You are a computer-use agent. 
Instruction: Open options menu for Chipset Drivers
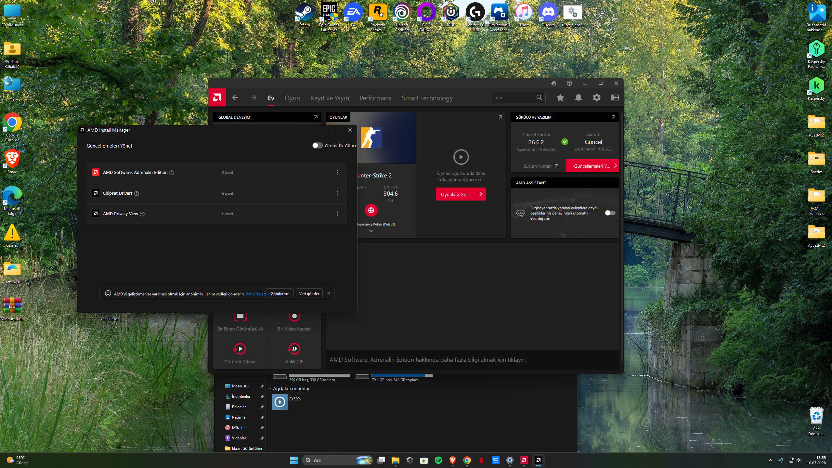click(x=337, y=193)
